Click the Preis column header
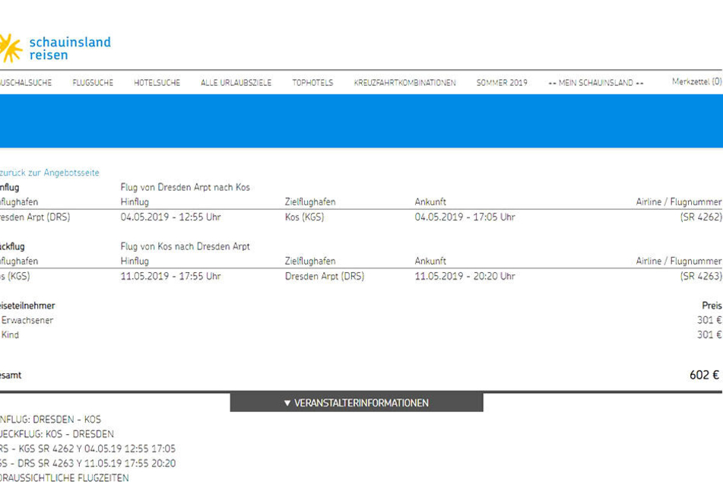Screen dimensions: 723x482 point(712,306)
